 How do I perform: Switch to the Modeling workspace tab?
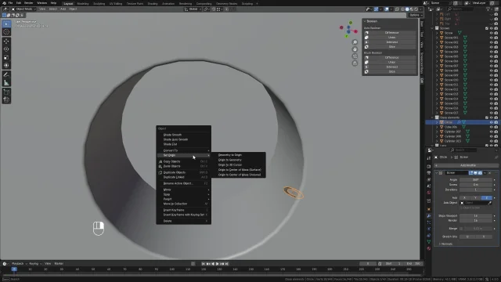83,3
